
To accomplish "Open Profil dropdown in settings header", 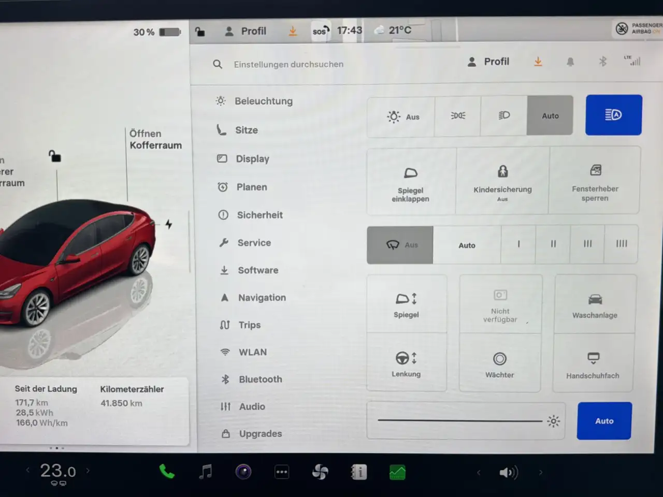I will pyautogui.click(x=488, y=62).
